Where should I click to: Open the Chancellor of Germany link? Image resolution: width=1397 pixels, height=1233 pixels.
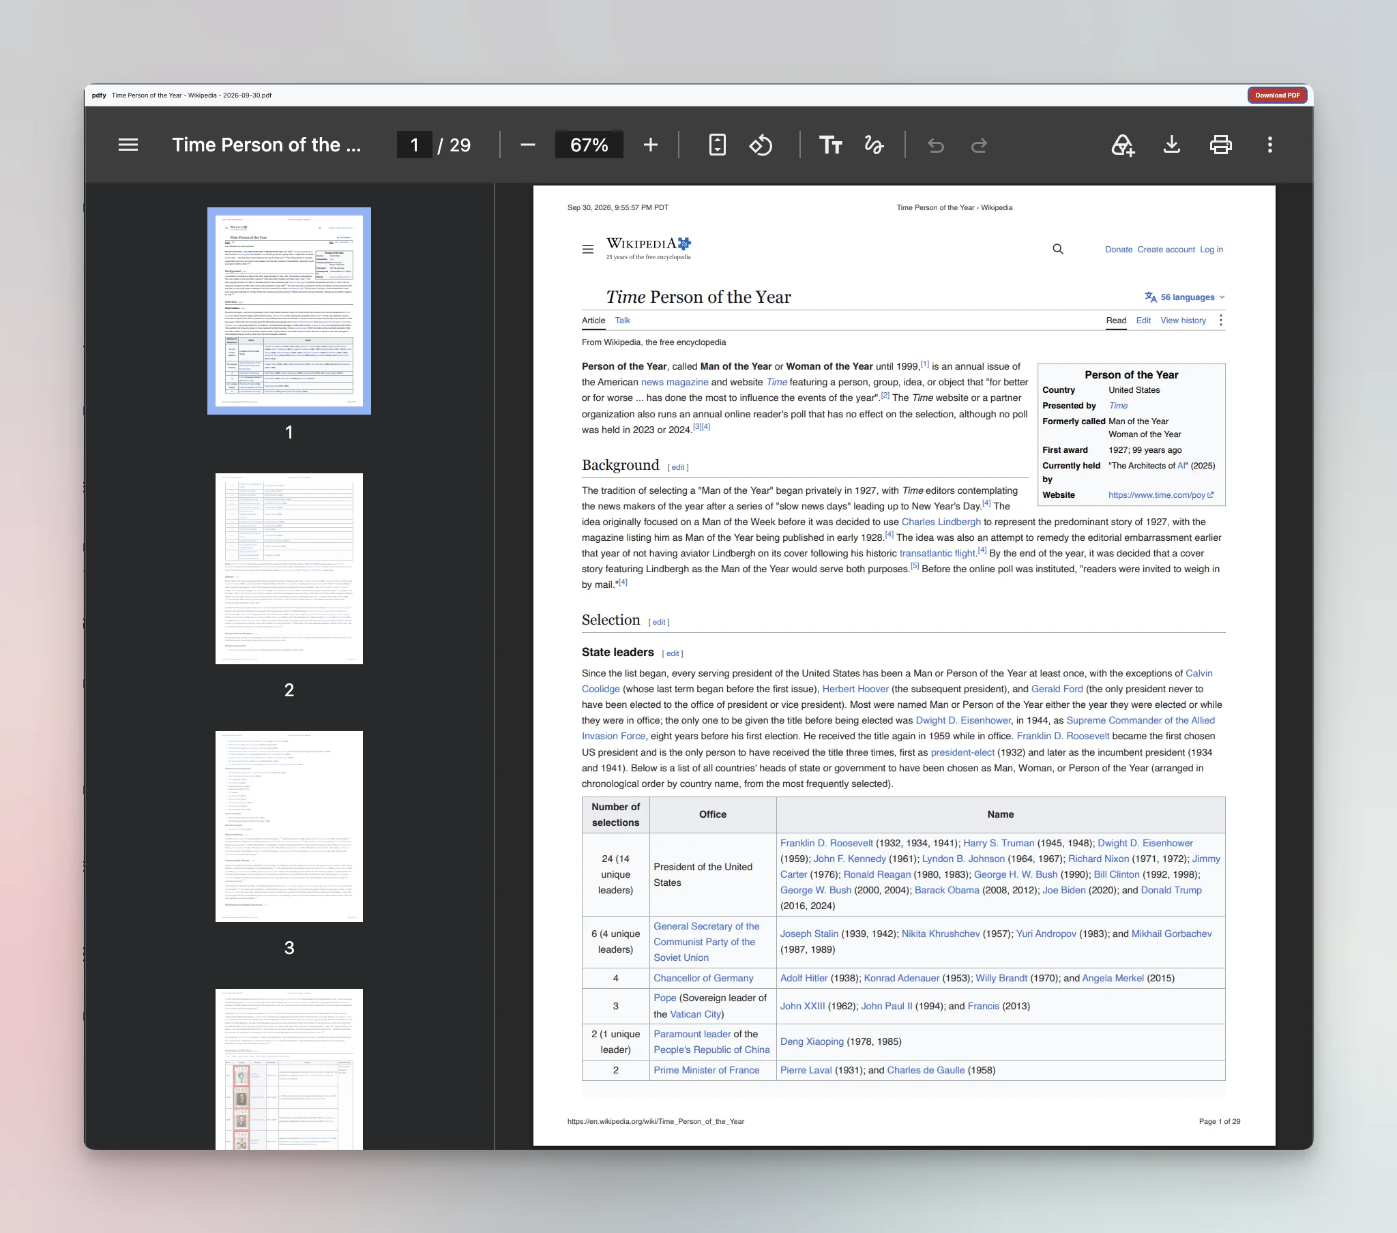tap(703, 978)
